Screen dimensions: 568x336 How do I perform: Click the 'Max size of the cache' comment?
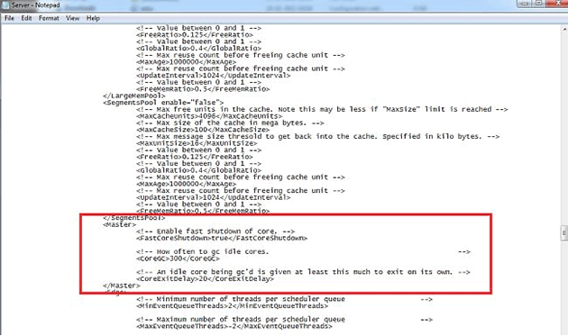[230, 123]
